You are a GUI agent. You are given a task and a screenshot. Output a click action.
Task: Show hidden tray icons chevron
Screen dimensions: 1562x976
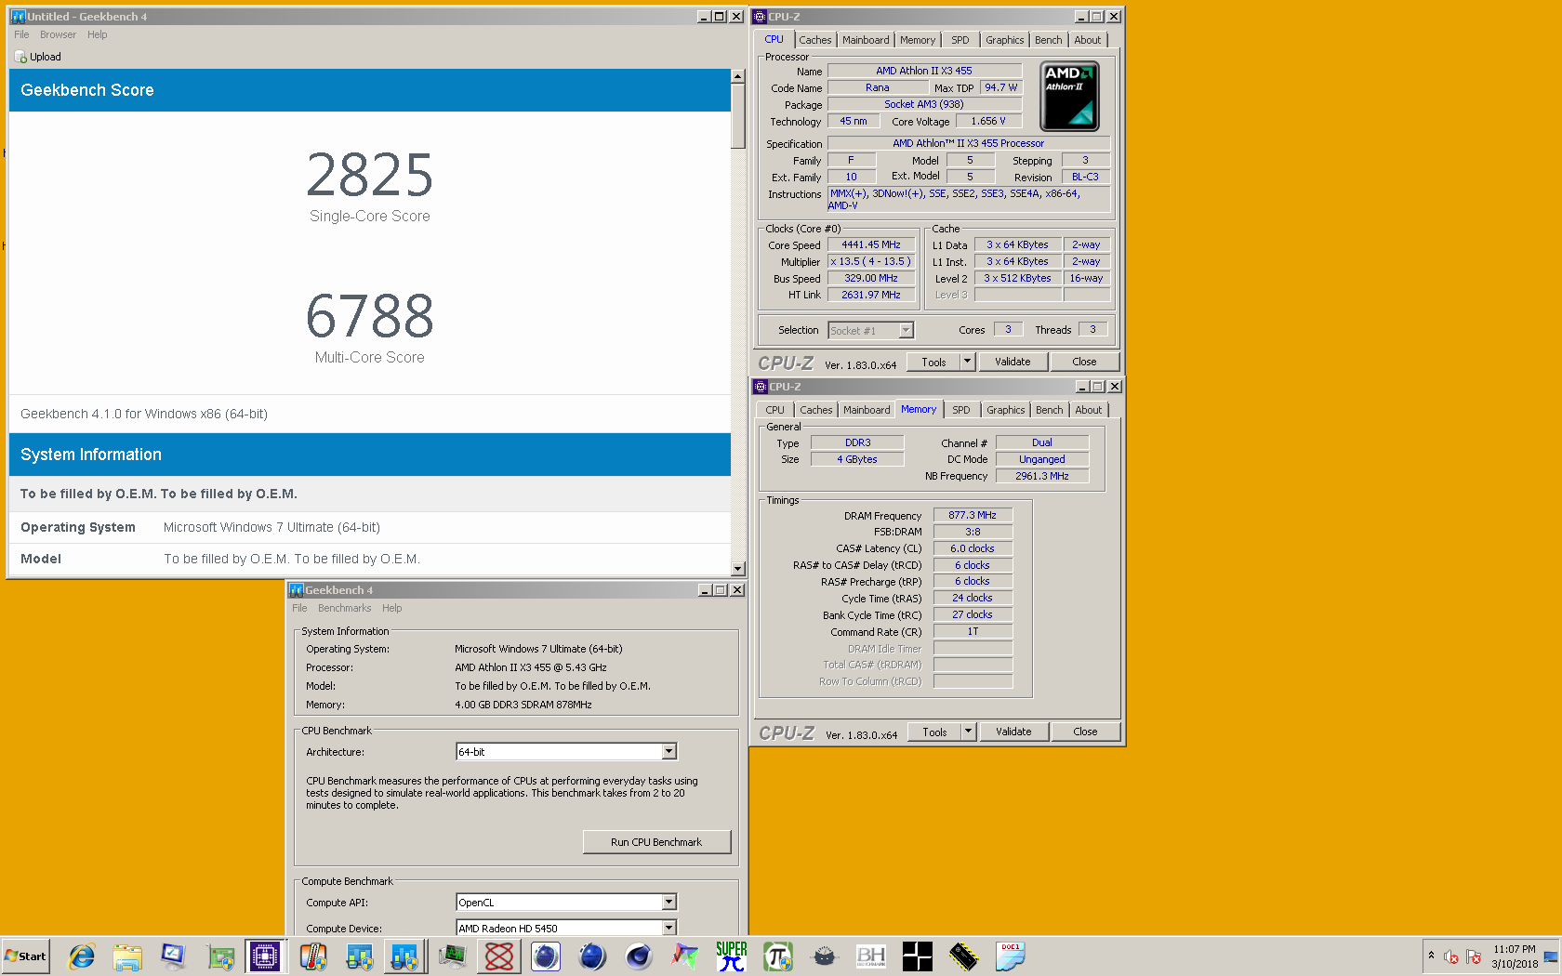(x=1431, y=956)
